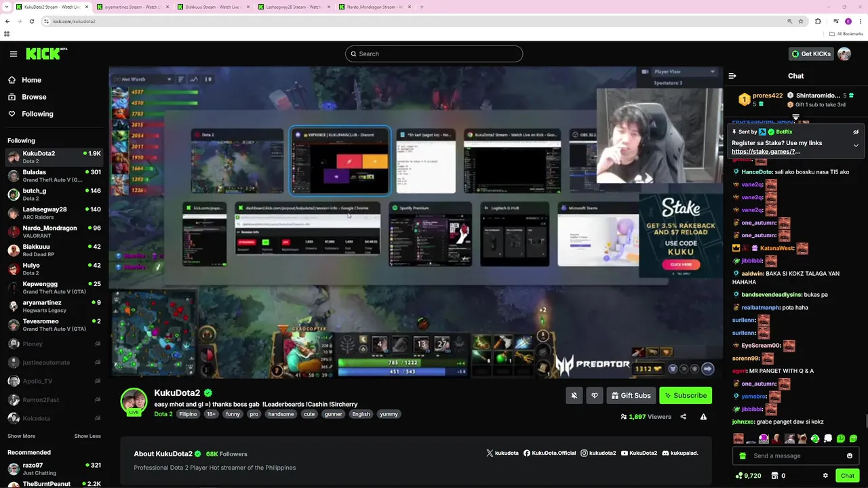
Task: Share the stream using the share icon
Action: (x=683, y=417)
